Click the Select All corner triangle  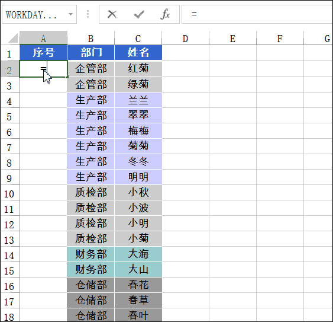pyautogui.click(x=13, y=38)
